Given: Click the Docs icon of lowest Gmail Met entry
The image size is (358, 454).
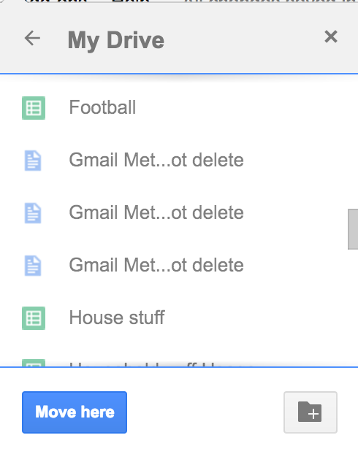Looking at the screenshot, I should coord(33,266).
